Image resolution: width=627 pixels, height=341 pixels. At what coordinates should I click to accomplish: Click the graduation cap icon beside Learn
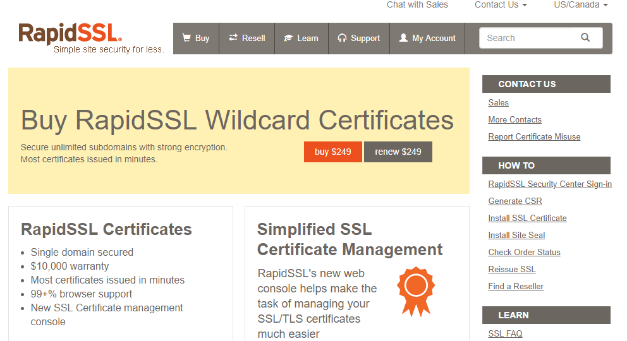[288, 38]
